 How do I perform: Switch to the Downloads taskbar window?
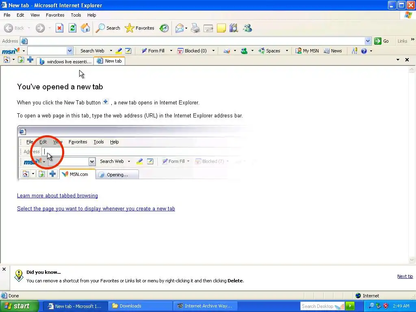coord(140,306)
